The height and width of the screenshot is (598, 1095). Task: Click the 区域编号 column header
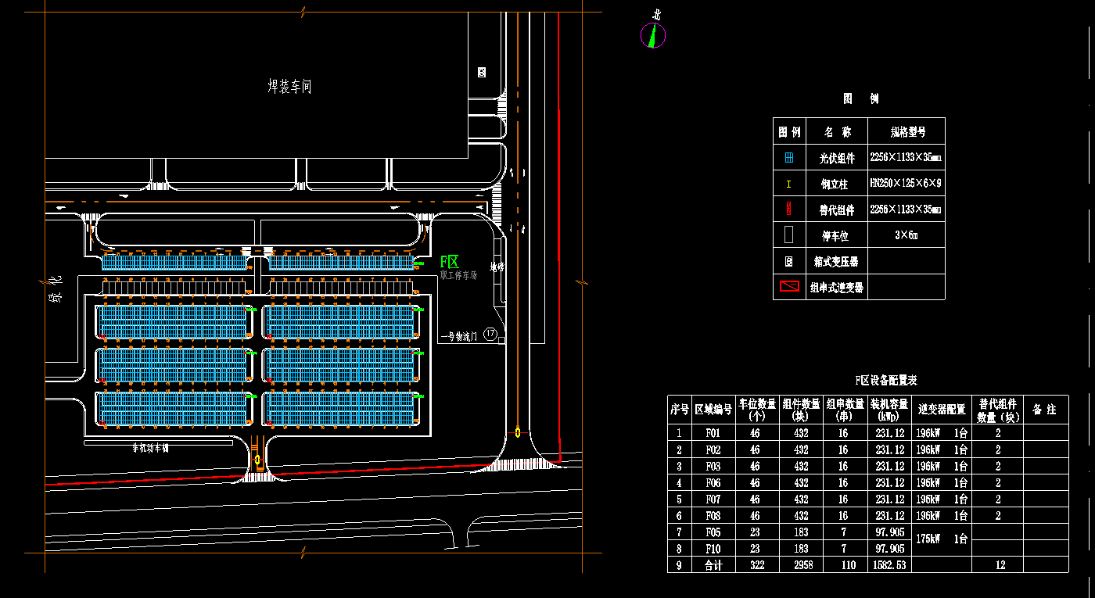tap(713, 409)
